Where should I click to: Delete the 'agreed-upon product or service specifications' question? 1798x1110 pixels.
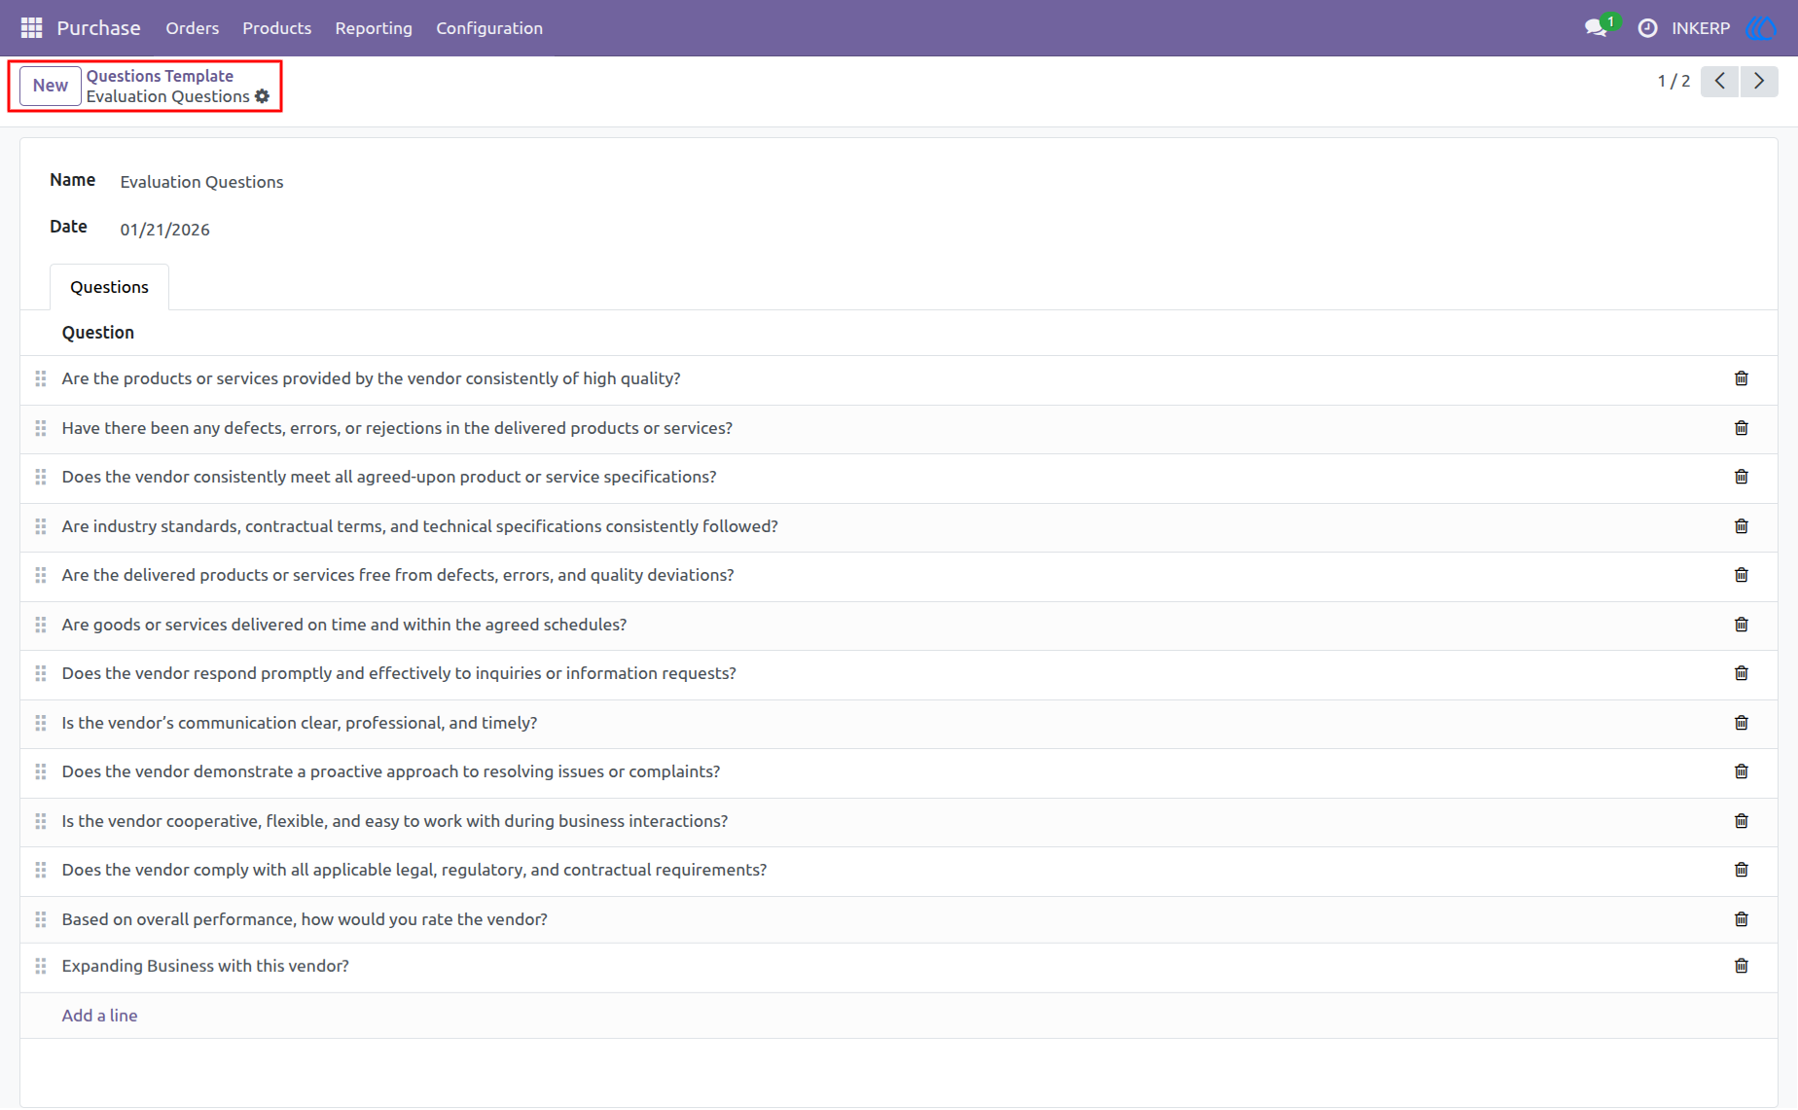click(1741, 477)
